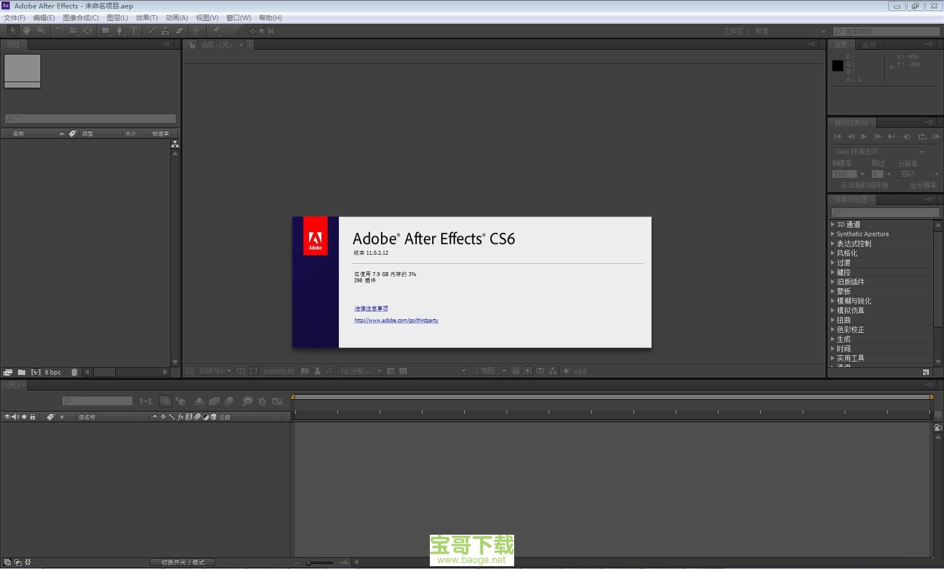Open the workspace '标准' dropdown
The width and height of the screenshot is (944, 569).
pos(790,31)
